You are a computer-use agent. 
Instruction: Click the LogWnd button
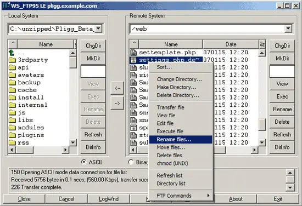(109, 199)
